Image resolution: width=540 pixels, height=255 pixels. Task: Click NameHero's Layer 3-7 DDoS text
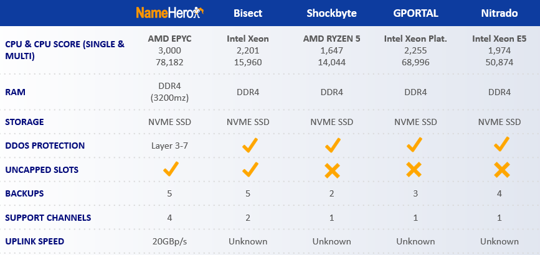(x=169, y=146)
